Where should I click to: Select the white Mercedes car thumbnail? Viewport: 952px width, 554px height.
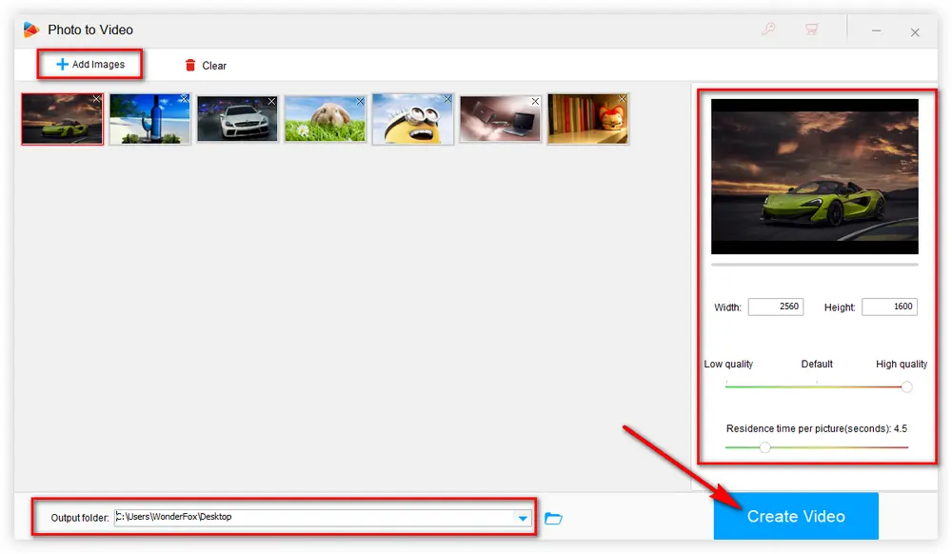(237, 119)
